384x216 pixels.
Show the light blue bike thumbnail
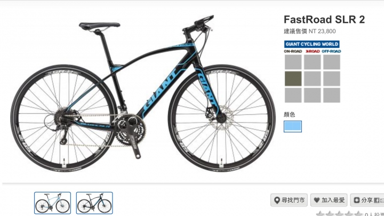(x=52, y=203)
